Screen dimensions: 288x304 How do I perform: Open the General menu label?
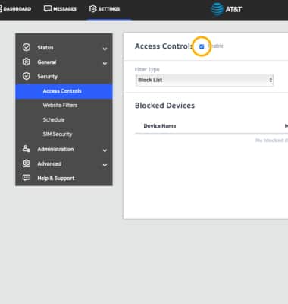point(47,62)
